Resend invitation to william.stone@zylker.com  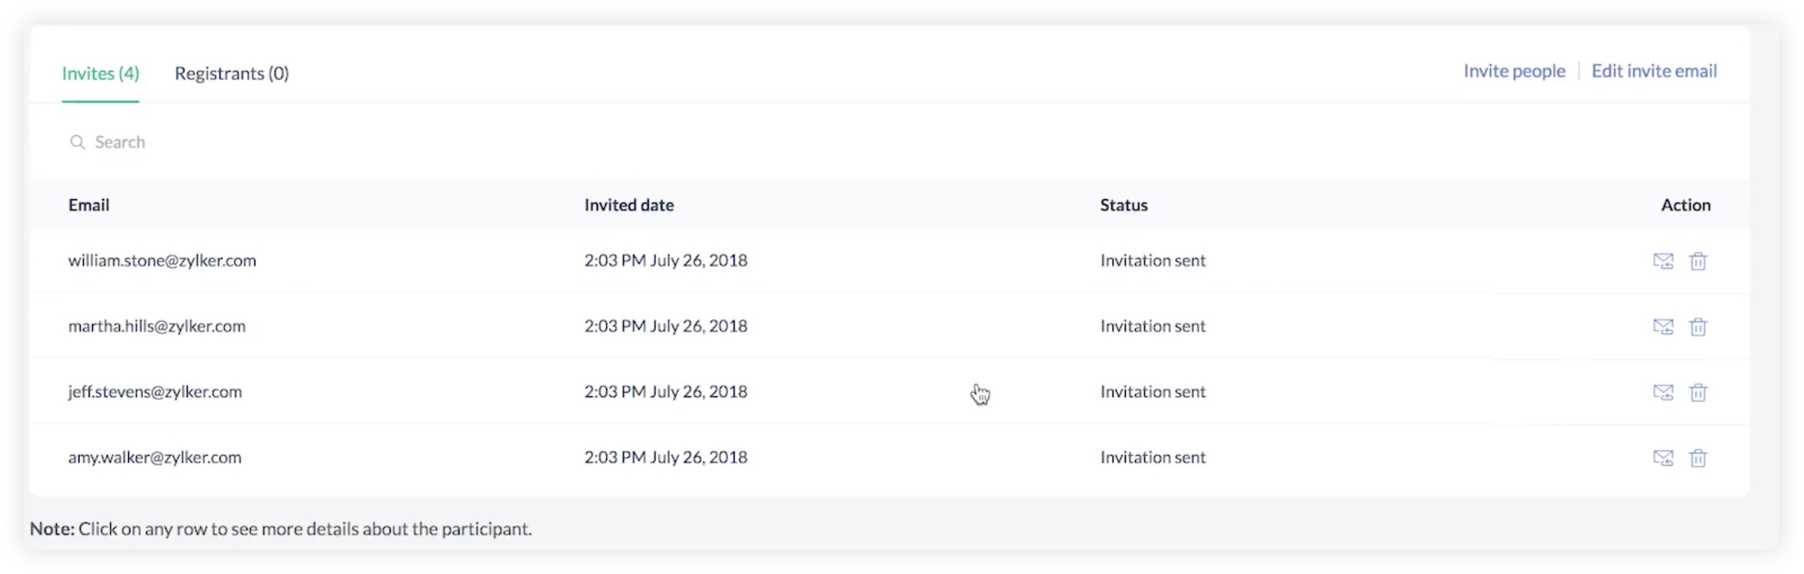(x=1662, y=261)
